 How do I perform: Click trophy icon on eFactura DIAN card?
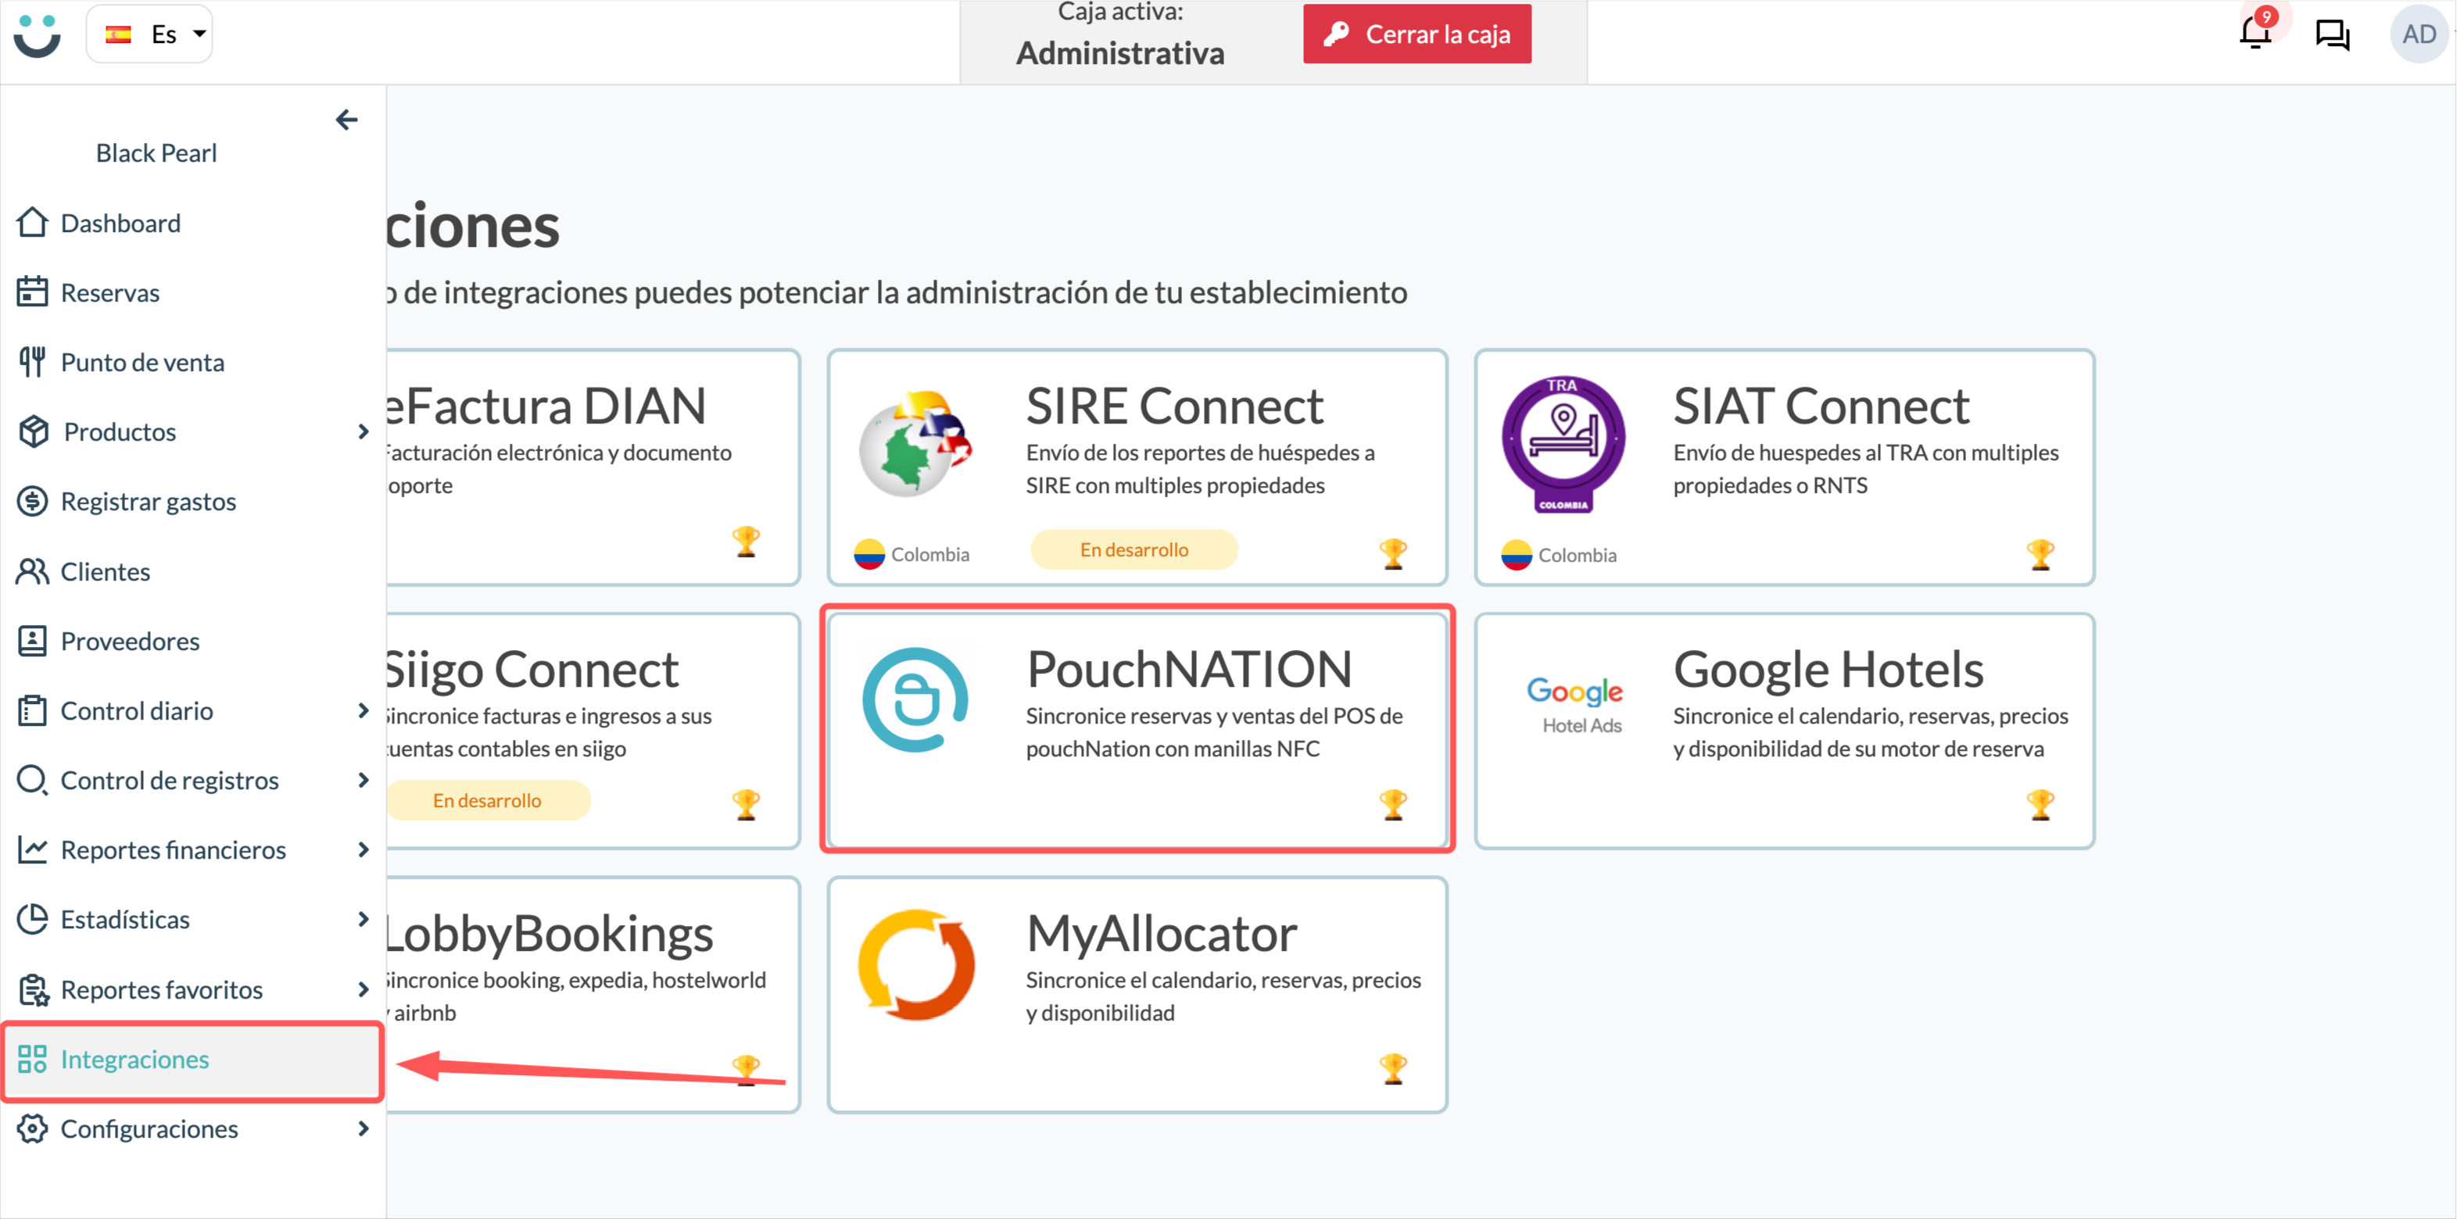pyautogui.click(x=746, y=542)
